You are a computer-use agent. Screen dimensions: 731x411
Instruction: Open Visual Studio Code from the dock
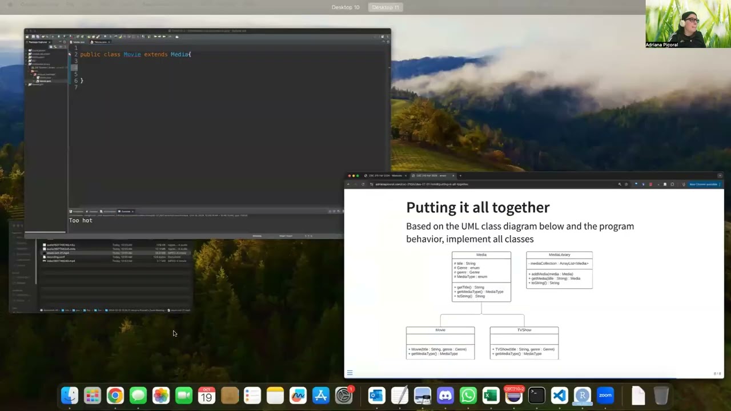pos(560,395)
